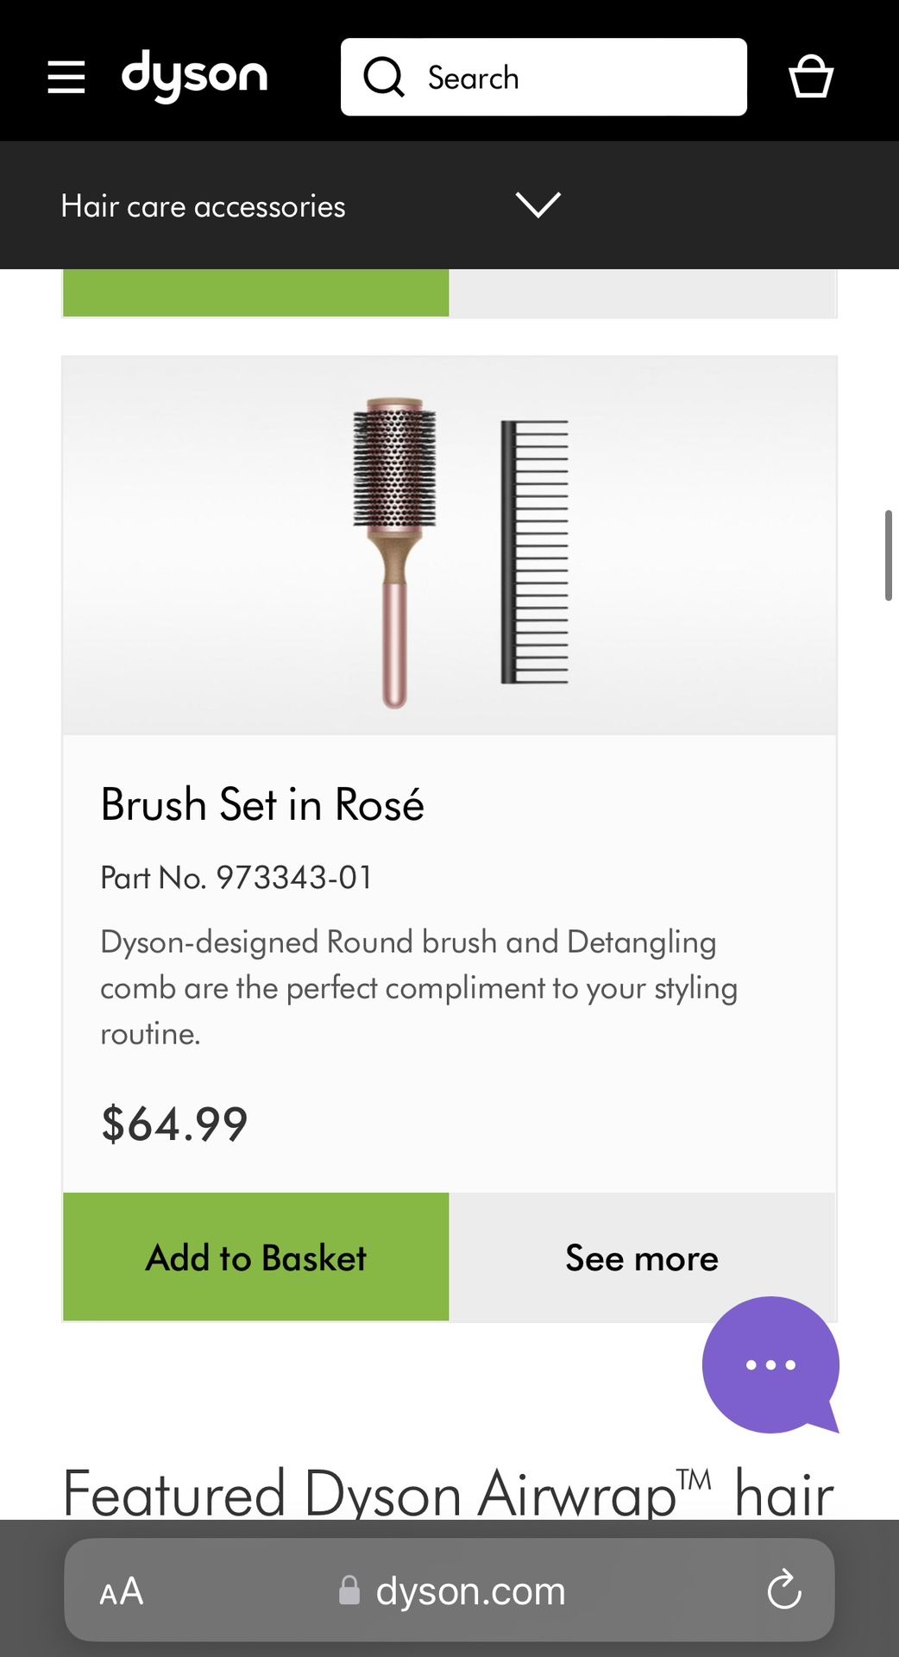Reload the page in Safari
The image size is (899, 1657).
coord(783,1590)
